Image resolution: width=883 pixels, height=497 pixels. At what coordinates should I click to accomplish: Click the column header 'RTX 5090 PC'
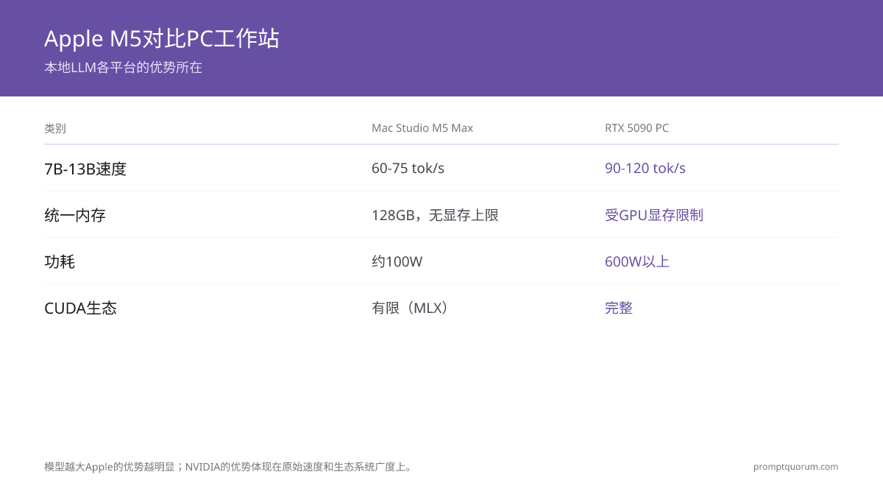pyautogui.click(x=636, y=128)
